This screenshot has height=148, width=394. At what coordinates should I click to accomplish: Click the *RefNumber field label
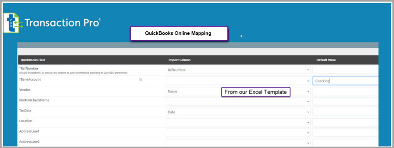[x=28, y=68]
